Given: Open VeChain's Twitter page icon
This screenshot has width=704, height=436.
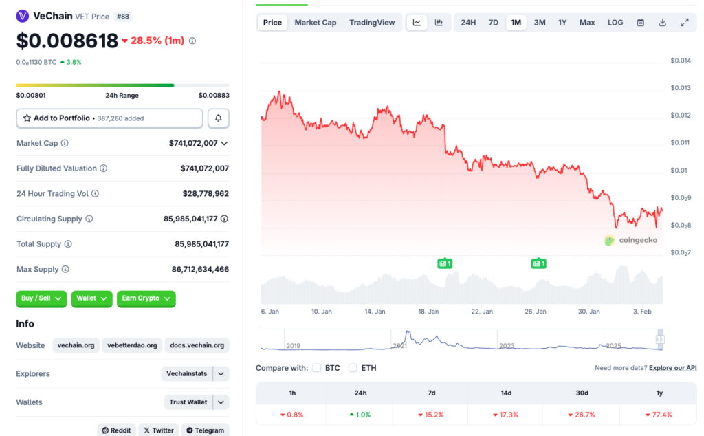Looking at the screenshot, I should click(x=159, y=430).
